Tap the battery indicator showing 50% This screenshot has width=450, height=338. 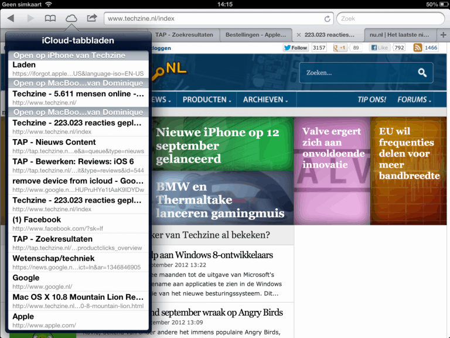(438, 4)
